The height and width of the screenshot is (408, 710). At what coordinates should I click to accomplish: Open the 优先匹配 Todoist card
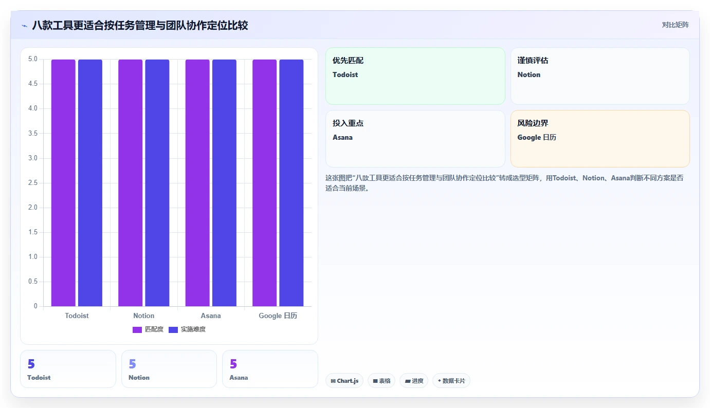[415, 76]
